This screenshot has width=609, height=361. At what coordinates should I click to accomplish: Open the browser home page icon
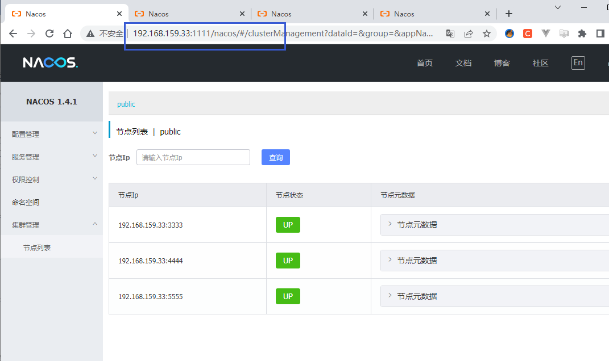(x=68, y=33)
